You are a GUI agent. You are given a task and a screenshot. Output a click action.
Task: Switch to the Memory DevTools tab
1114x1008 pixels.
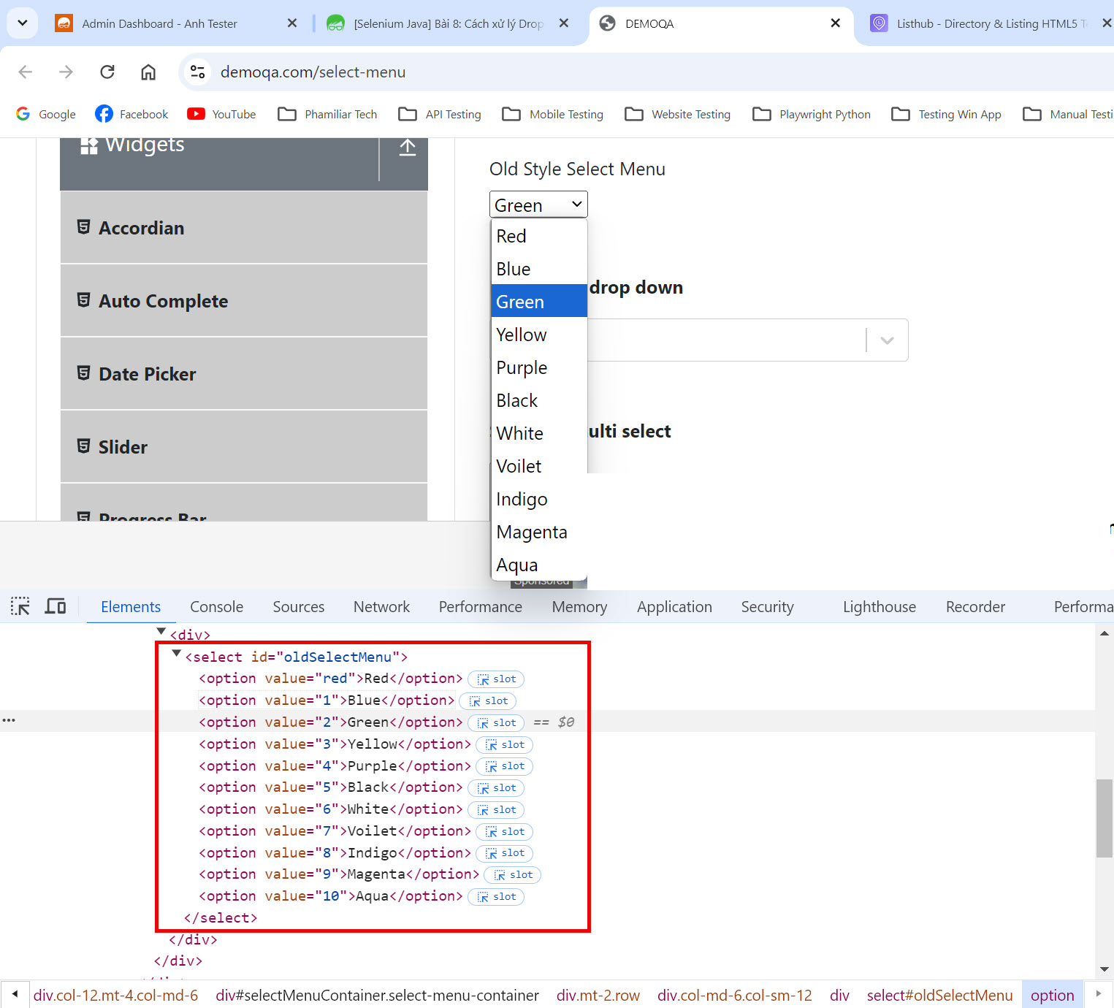(579, 607)
